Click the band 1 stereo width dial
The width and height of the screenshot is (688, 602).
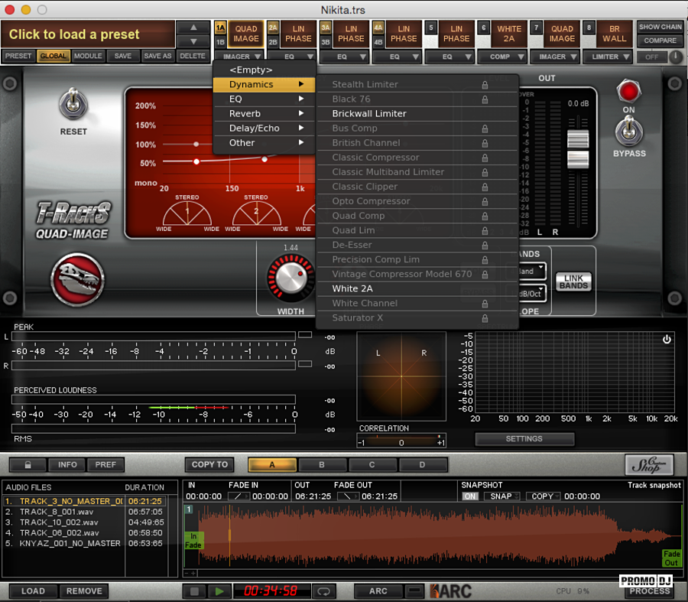[187, 214]
